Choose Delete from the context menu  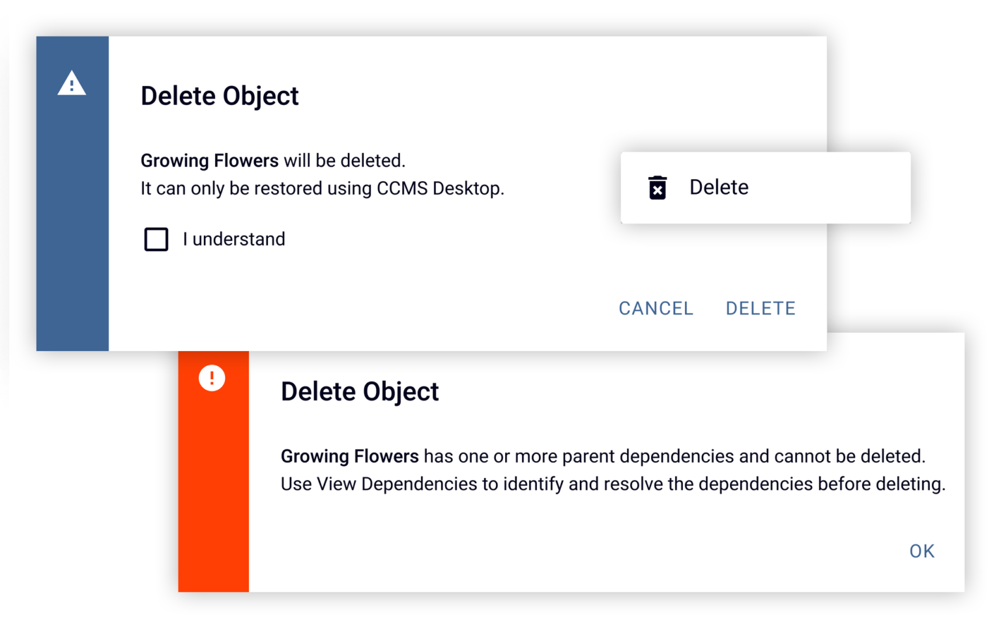tap(766, 188)
